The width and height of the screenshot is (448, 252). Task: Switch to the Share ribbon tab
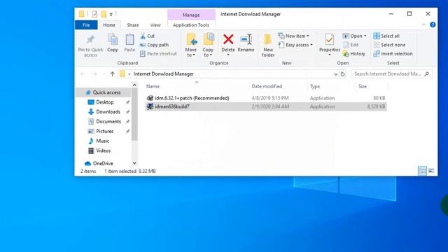tap(133, 25)
